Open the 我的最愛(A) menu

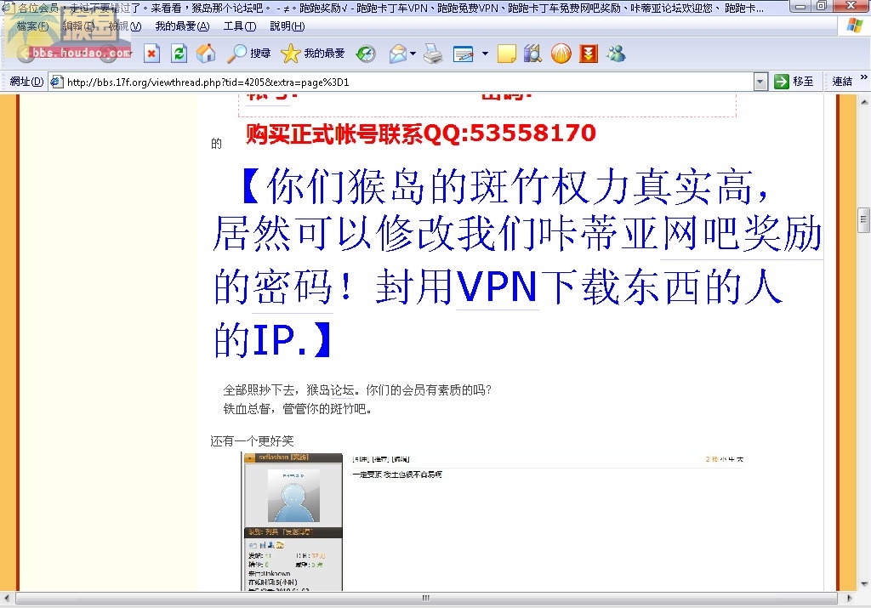[x=182, y=26]
